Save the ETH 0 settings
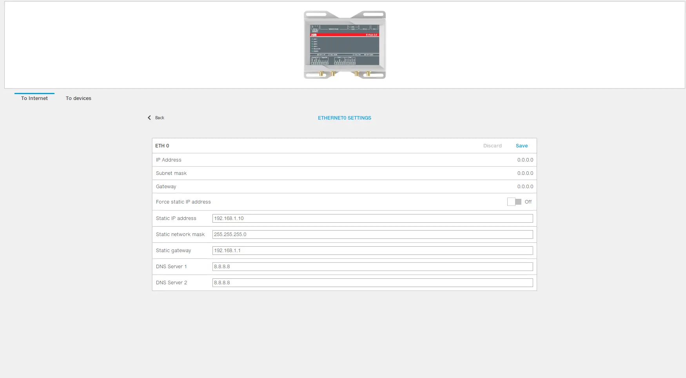This screenshot has height=378, width=686. point(521,146)
